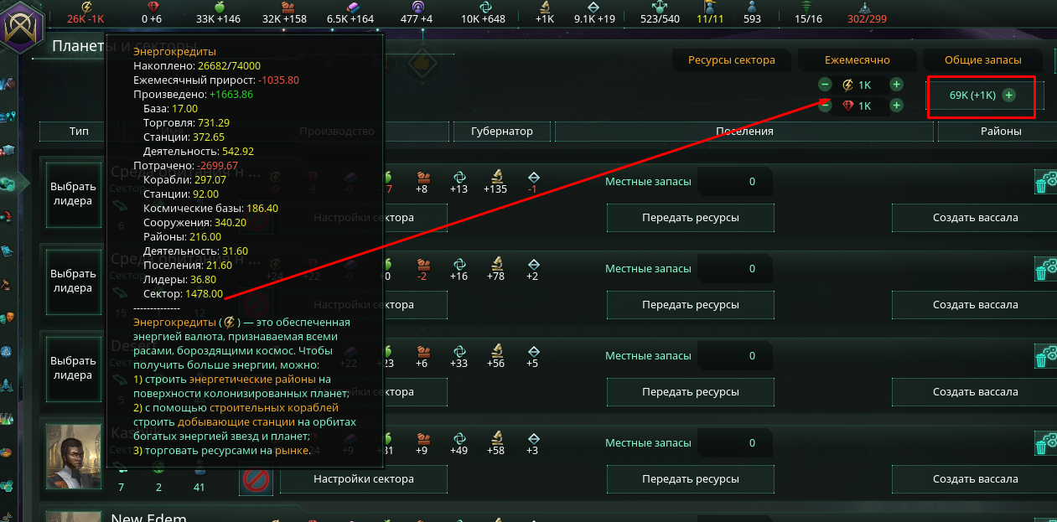The height and width of the screenshot is (522, 1057).
Task: Click the Губернатор column header
Action: (501, 132)
